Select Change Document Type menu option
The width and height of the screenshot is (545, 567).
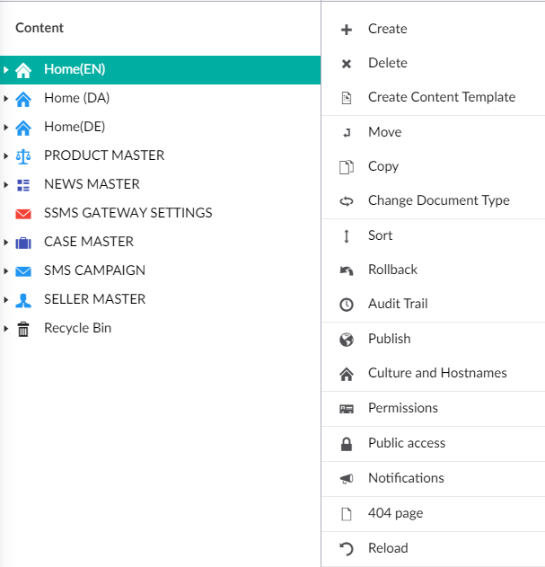click(x=438, y=200)
